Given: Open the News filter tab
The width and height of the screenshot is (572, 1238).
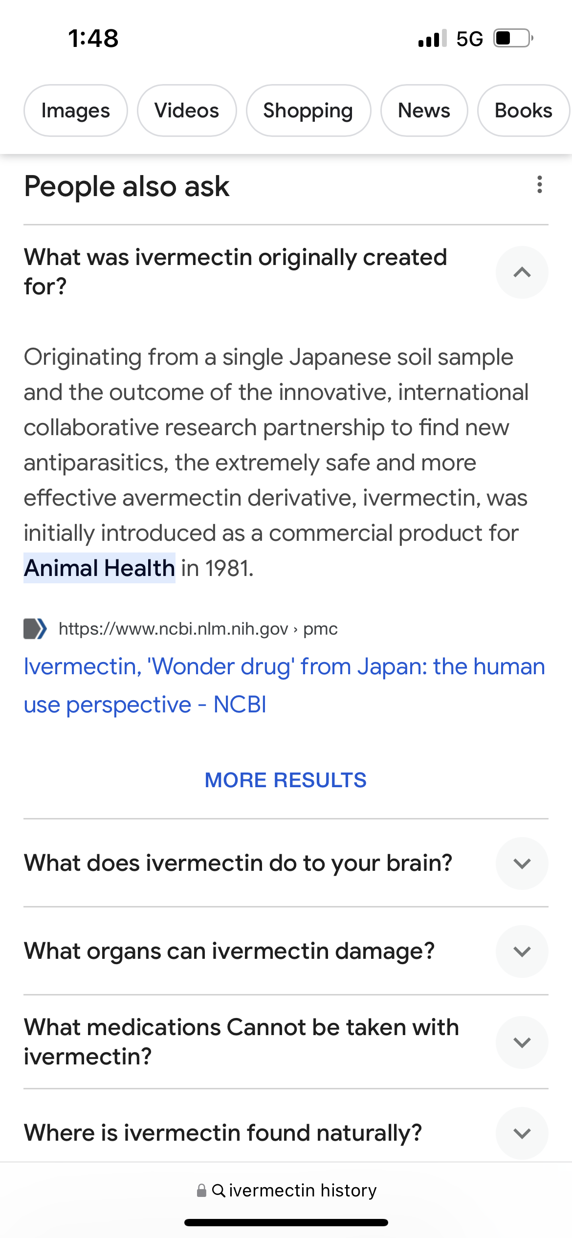Looking at the screenshot, I should pyautogui.click(x=424, y=111).
